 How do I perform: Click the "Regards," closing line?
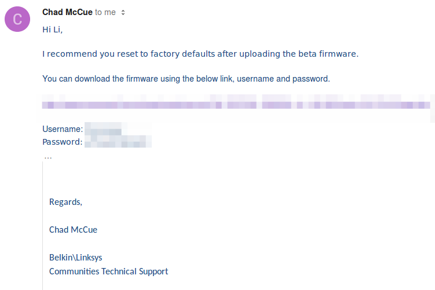click(x=65, y=202)
